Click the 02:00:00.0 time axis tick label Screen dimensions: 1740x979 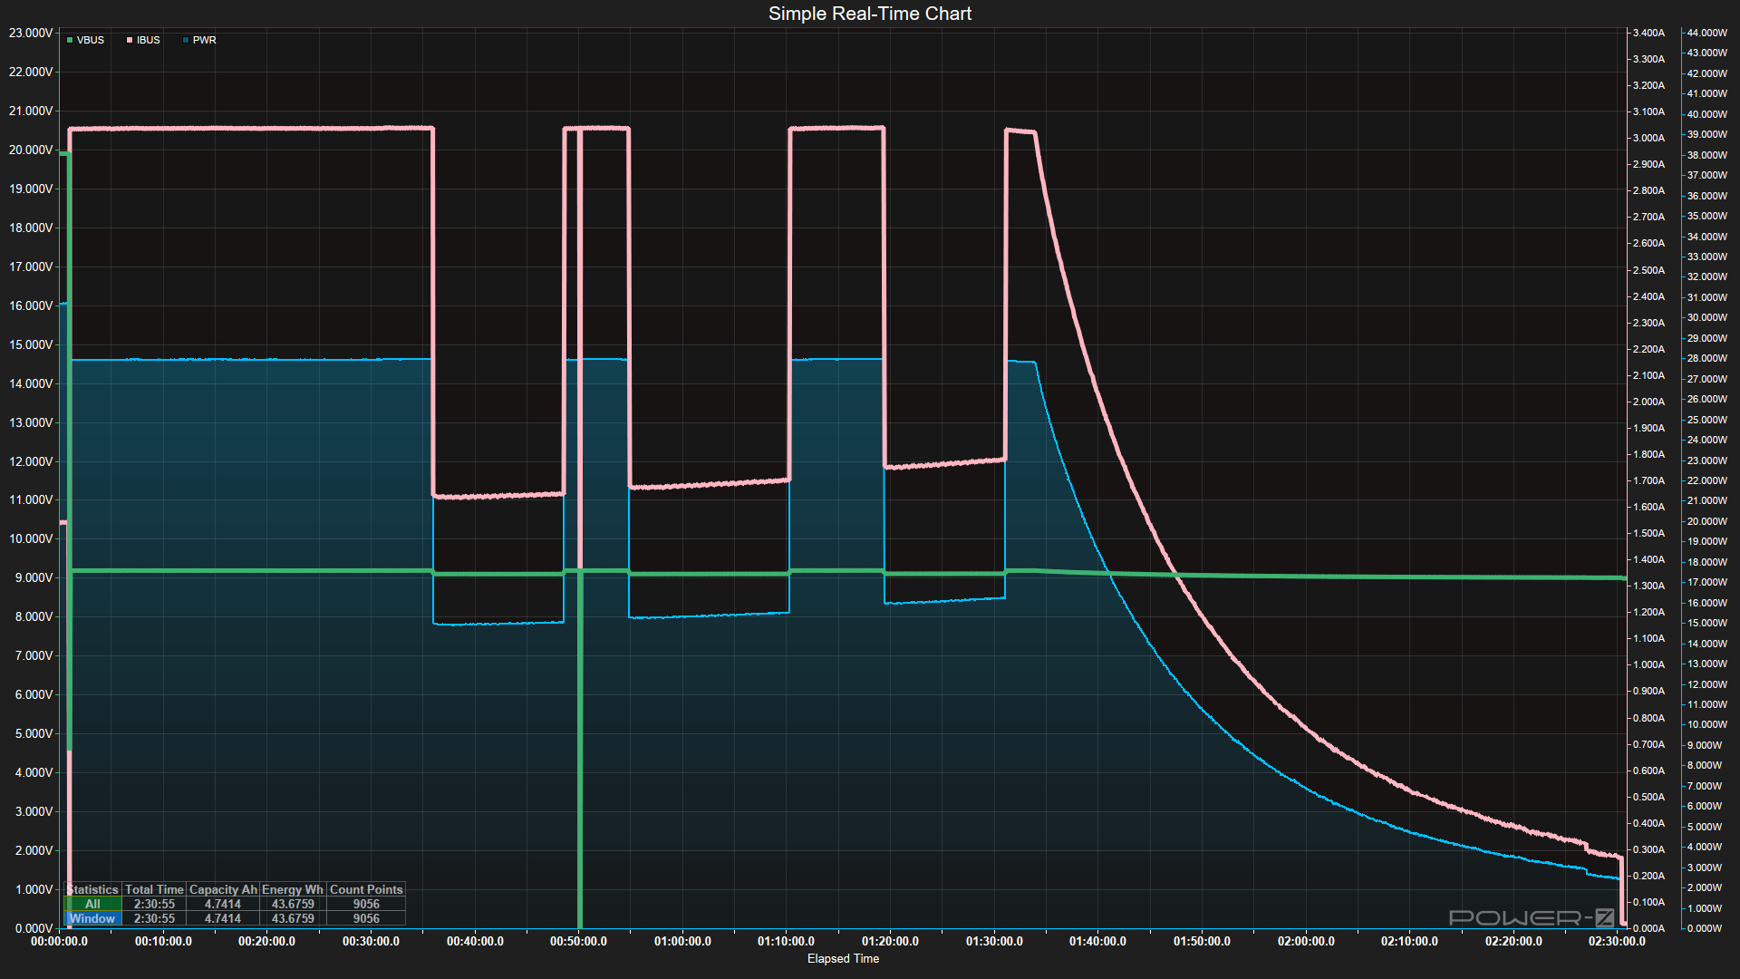pos(1306,941)
